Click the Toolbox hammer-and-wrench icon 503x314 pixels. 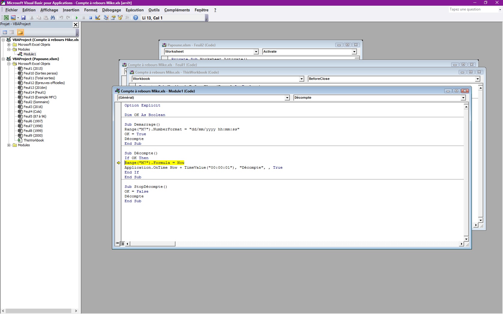click(x=127, y=18)
